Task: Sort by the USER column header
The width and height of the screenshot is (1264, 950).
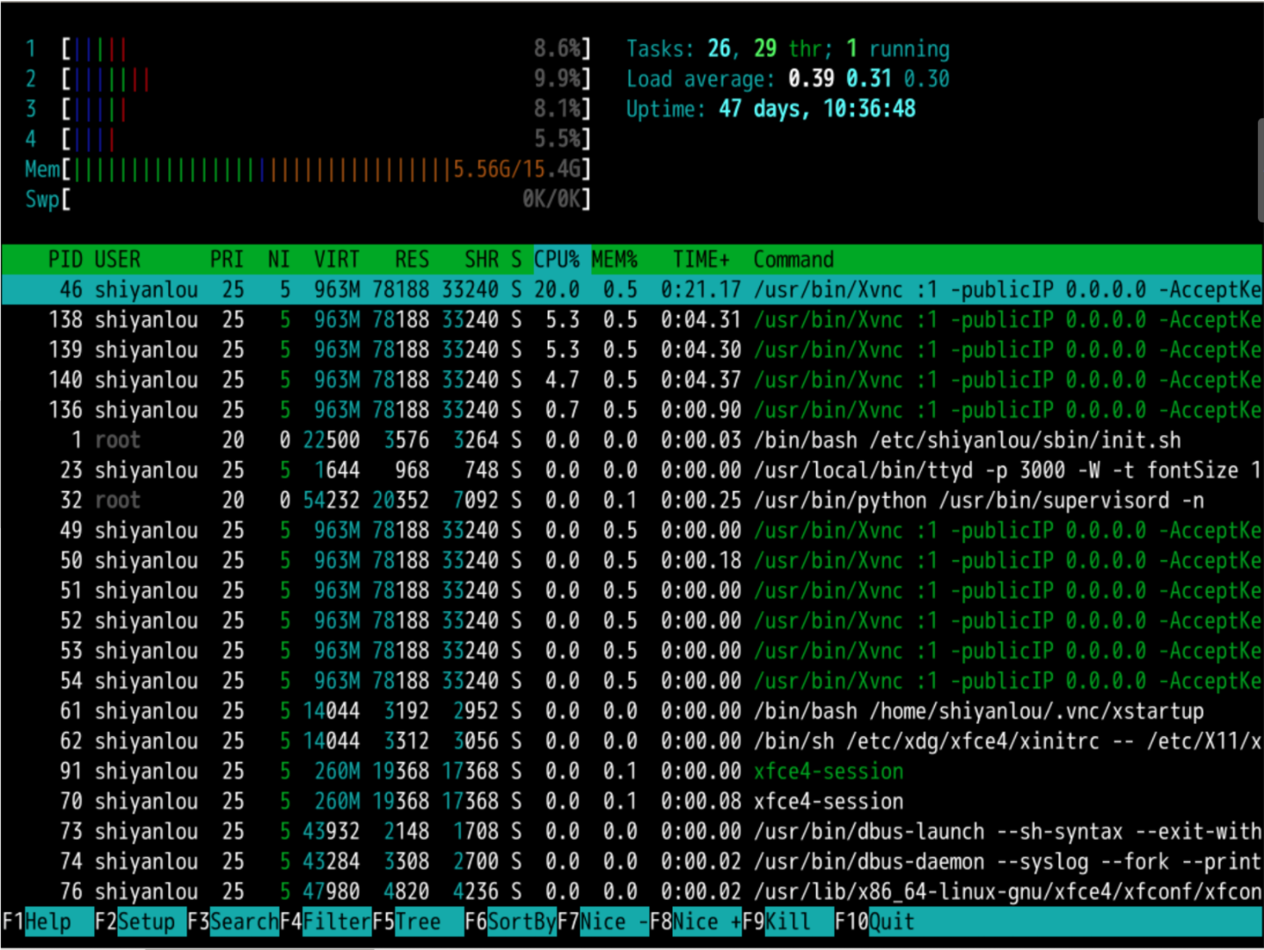Action: point(117,259)
